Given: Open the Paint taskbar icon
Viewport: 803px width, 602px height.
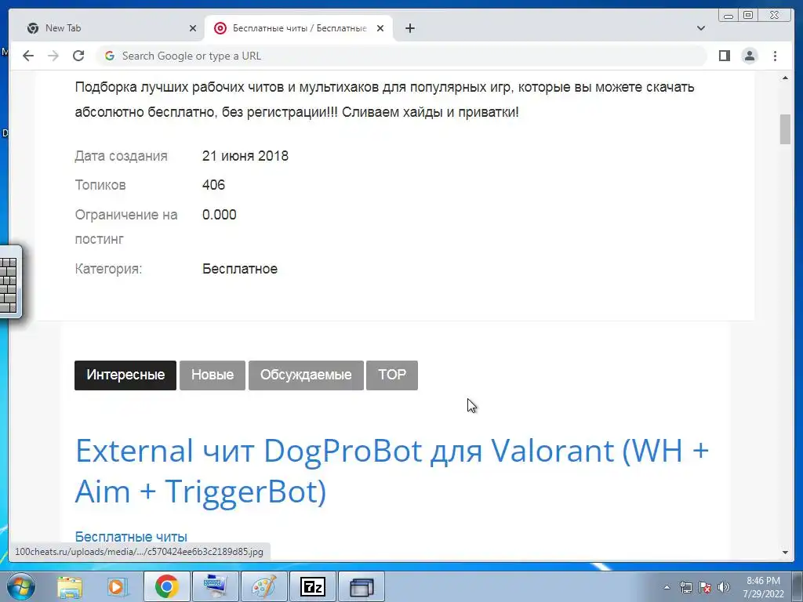Looking at the screenshot, I should pyautogui.click(x=263, y=586).
